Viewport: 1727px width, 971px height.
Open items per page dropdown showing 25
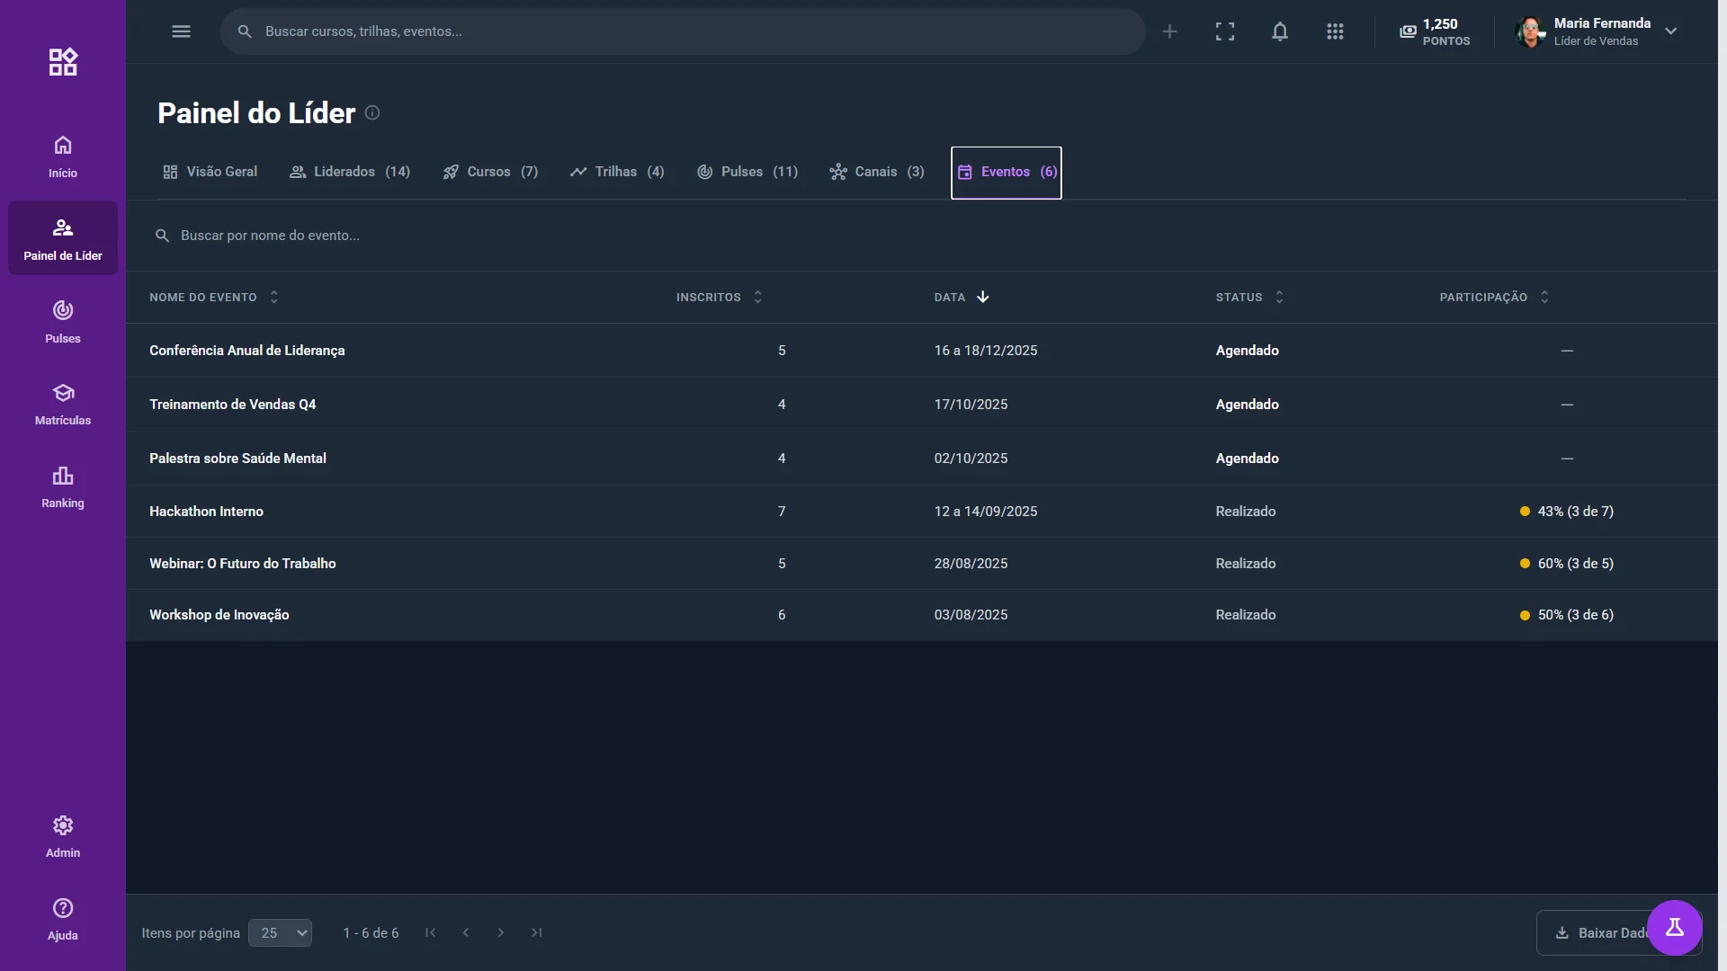(281, 933)
